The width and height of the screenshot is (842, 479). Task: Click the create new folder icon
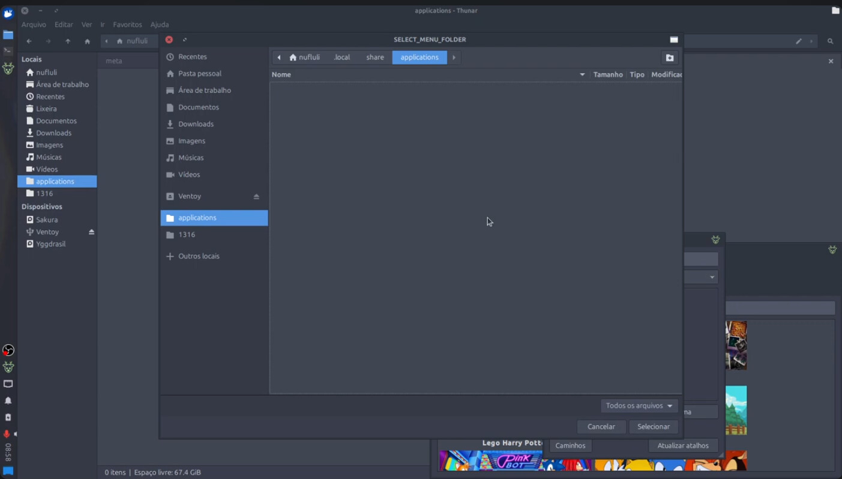coord(670,58)
